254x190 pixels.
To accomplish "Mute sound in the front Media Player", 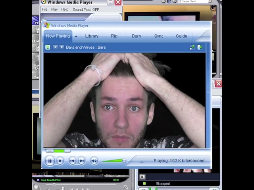I will [94, 161].
